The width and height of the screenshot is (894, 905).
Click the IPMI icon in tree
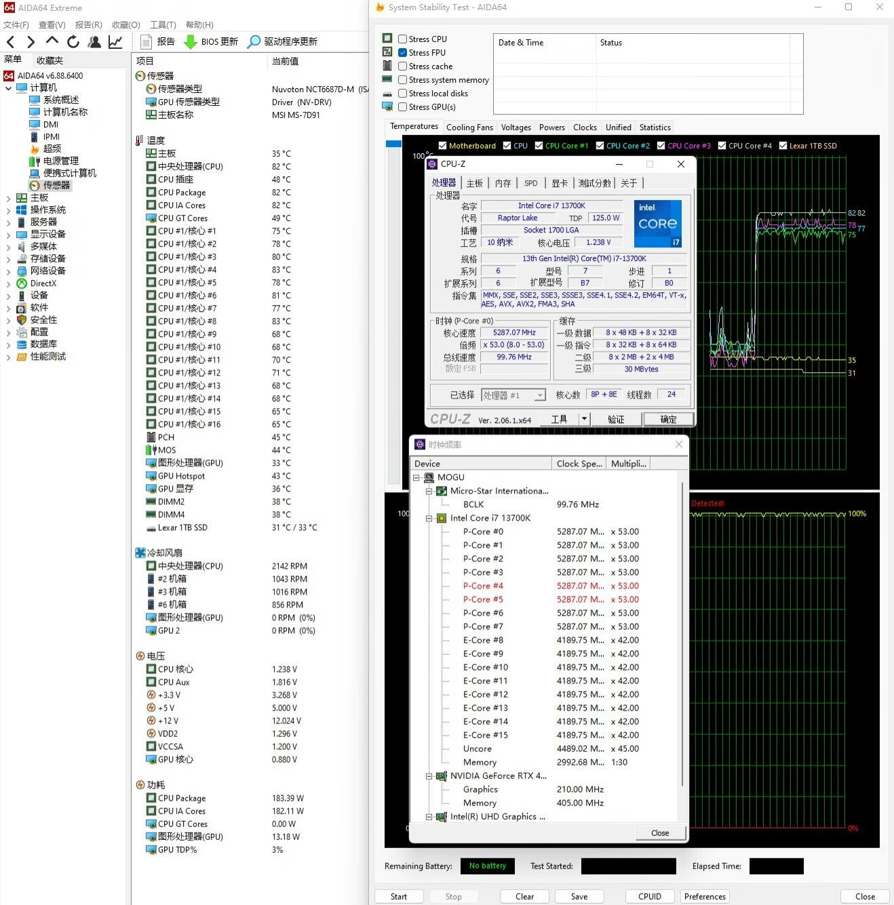click(x=35, y=136)
